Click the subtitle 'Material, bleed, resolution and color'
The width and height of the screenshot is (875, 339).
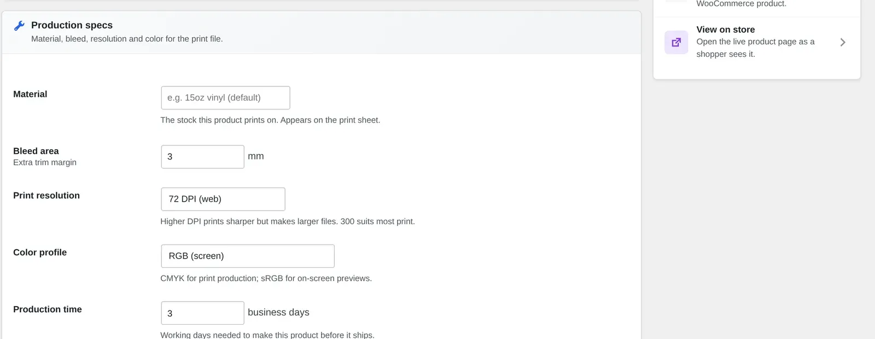[x=127, y=39]
